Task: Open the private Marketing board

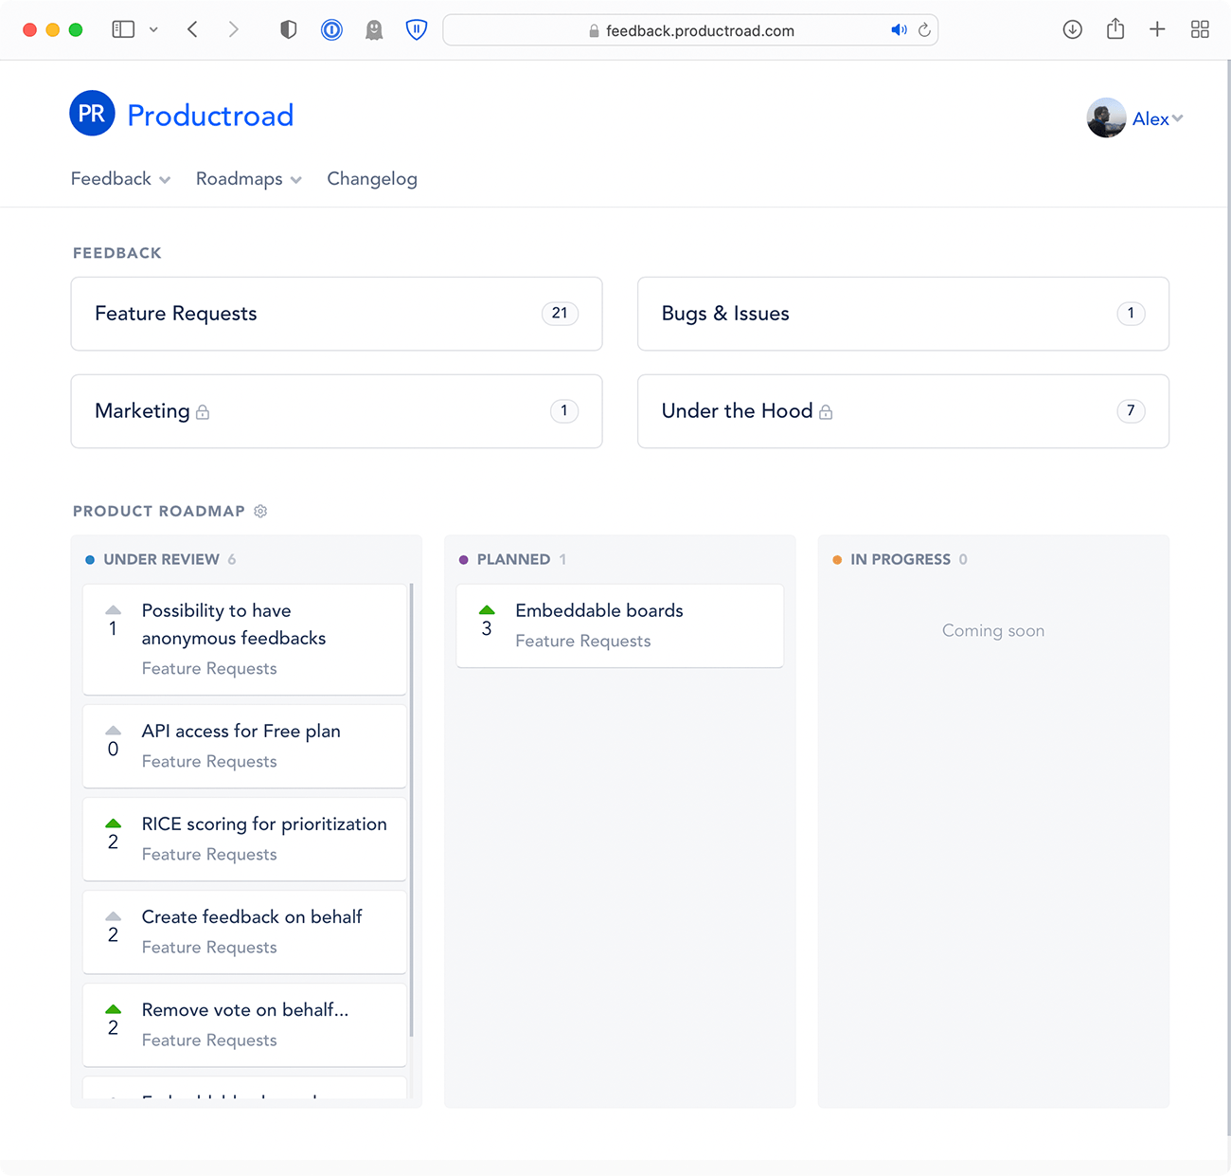Action: point(336,411)
